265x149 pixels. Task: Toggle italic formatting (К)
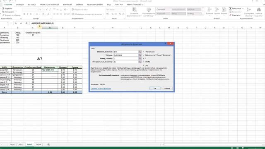[28, 14]
